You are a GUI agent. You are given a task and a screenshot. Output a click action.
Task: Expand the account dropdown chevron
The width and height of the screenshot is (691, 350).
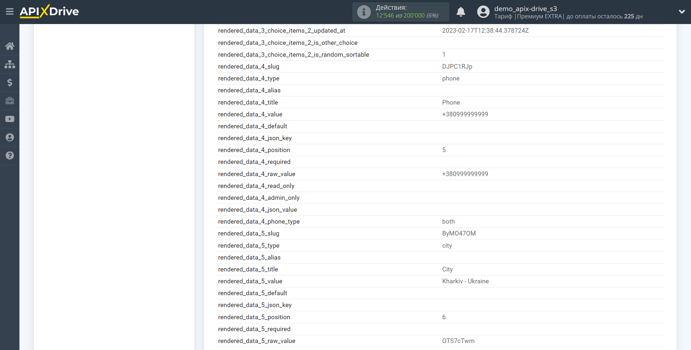(682, 12)
